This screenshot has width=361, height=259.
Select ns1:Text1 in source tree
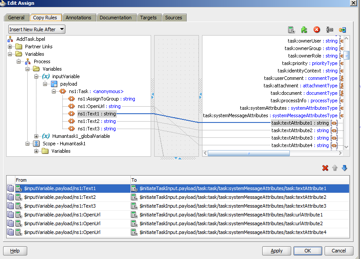point(97,114)
